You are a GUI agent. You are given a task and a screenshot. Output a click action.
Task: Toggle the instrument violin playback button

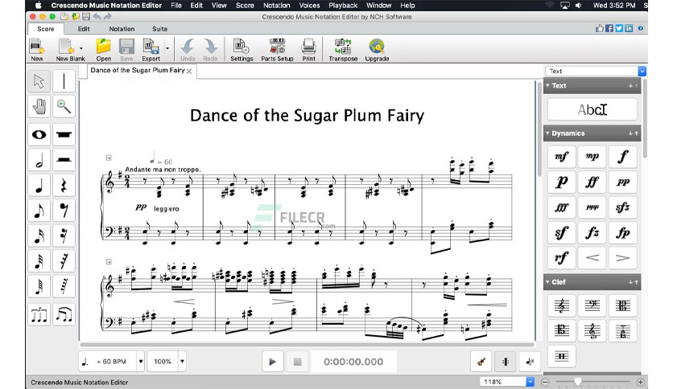(481, 362)
